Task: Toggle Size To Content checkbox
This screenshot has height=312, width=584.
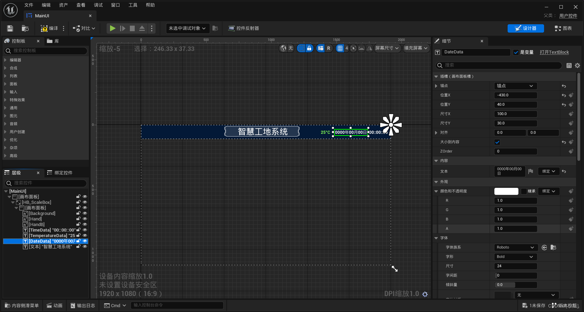Action: click(x=497, y=142)
